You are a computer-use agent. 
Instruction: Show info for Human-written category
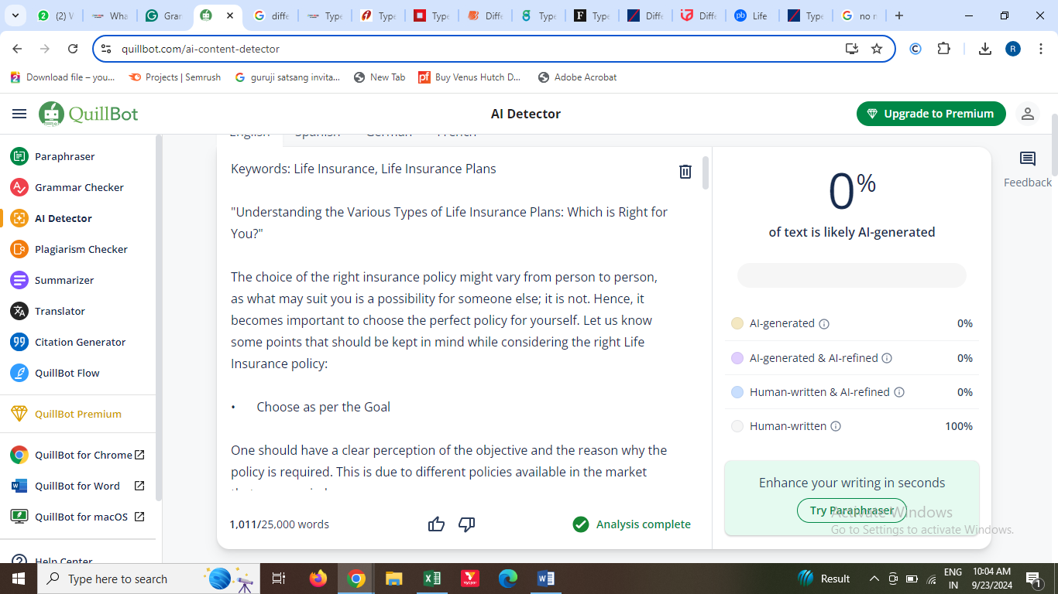coord(836,426)
